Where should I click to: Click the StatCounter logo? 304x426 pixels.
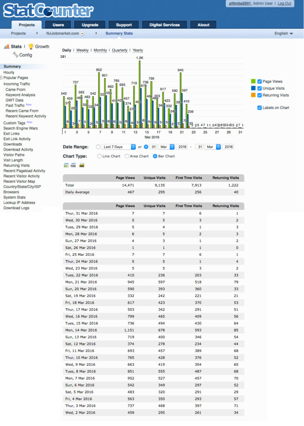point(48,10)
